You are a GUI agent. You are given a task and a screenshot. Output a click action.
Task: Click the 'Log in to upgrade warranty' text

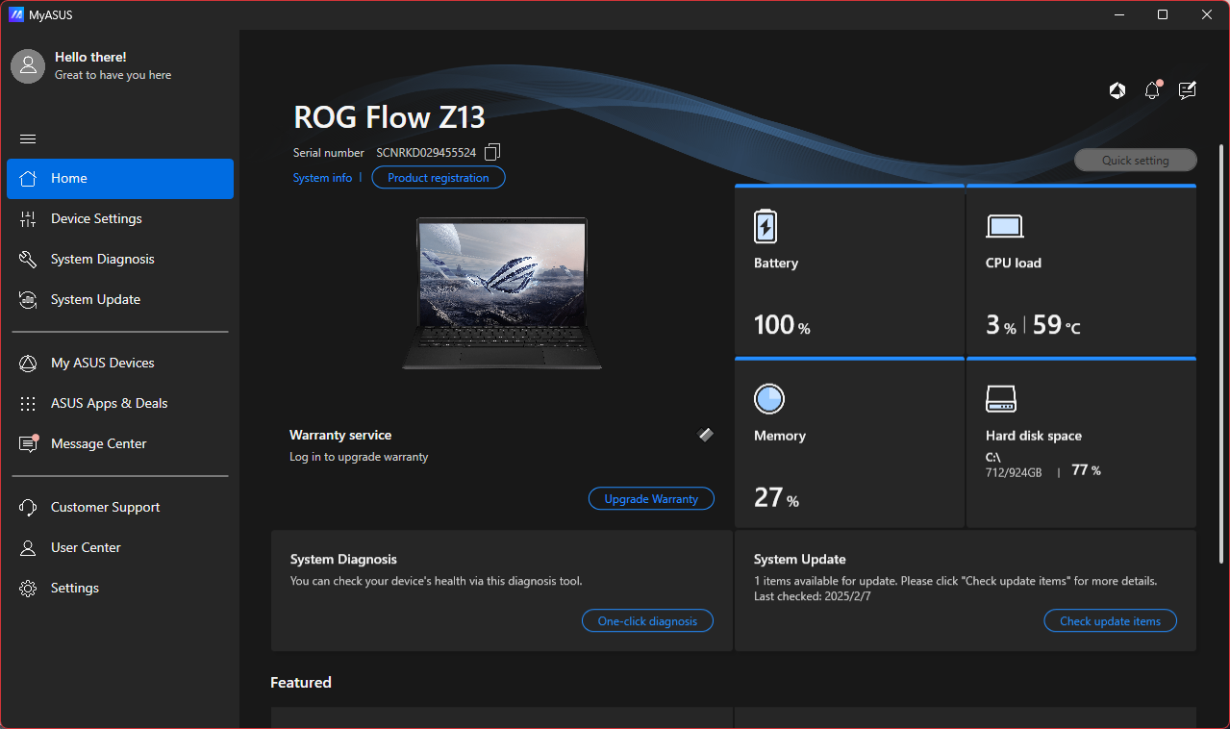[x=359, y=457]
